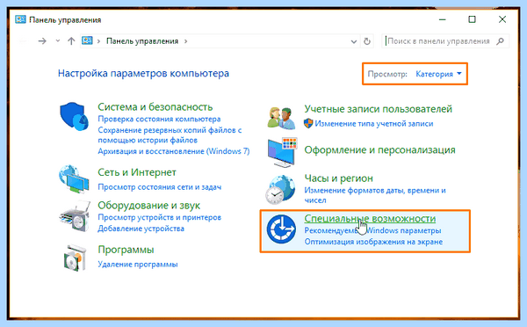Refresh the Control Panel view
Viewport: 527px width, 327px height.
click(x=367, y=41)
